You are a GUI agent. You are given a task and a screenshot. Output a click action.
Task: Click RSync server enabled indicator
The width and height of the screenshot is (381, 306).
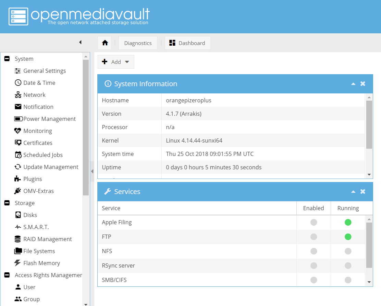(314, 265)
